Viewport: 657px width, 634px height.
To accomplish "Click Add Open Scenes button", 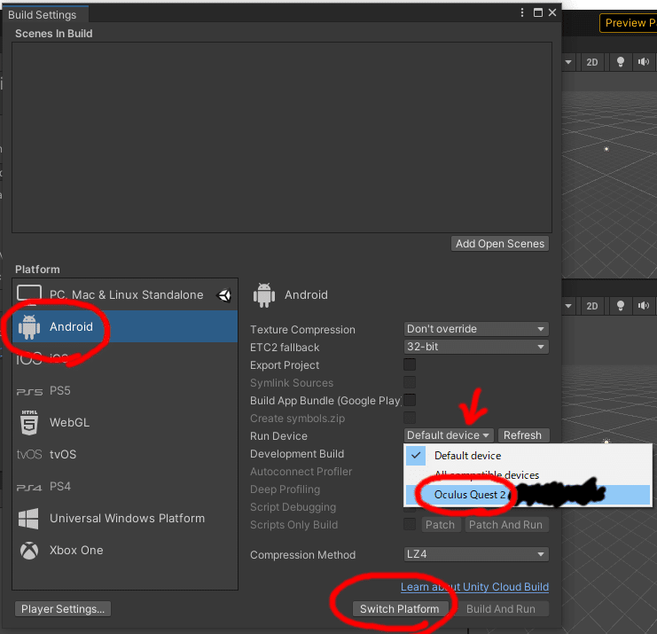I will (500, 244).
